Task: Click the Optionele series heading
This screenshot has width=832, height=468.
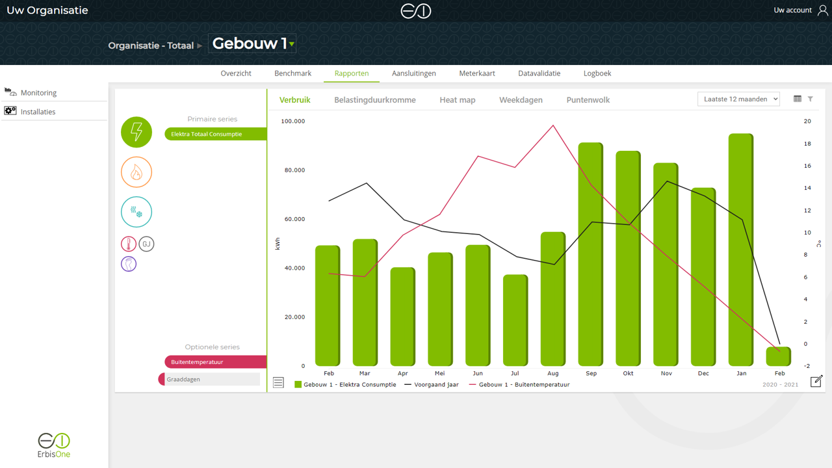Action: tap(213, 347)
